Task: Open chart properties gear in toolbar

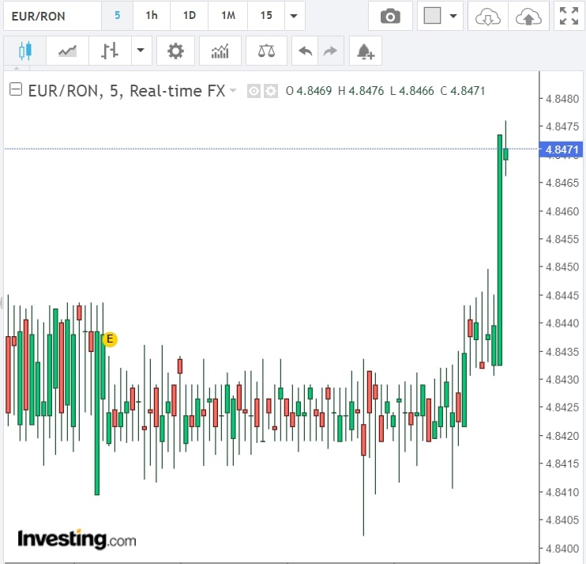Action: pyautogui.click(x=175, y=51)
